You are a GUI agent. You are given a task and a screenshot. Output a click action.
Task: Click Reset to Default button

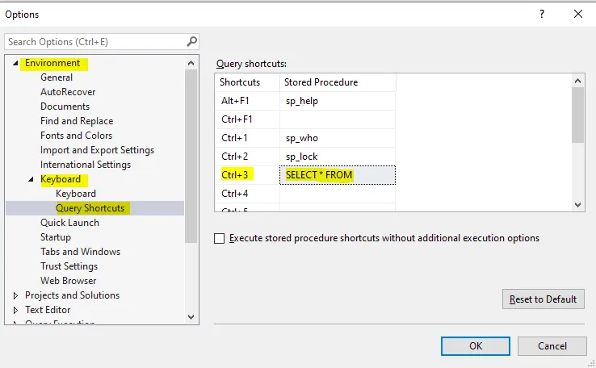click(544, 299)
